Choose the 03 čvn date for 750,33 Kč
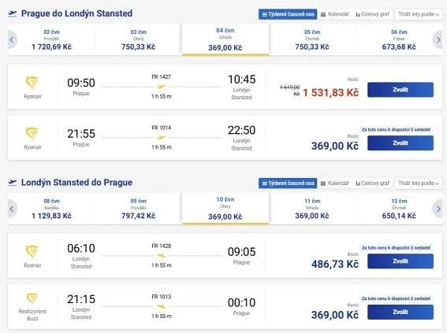The height and width of the screenshot is (333, 447). tap(138, 39)
